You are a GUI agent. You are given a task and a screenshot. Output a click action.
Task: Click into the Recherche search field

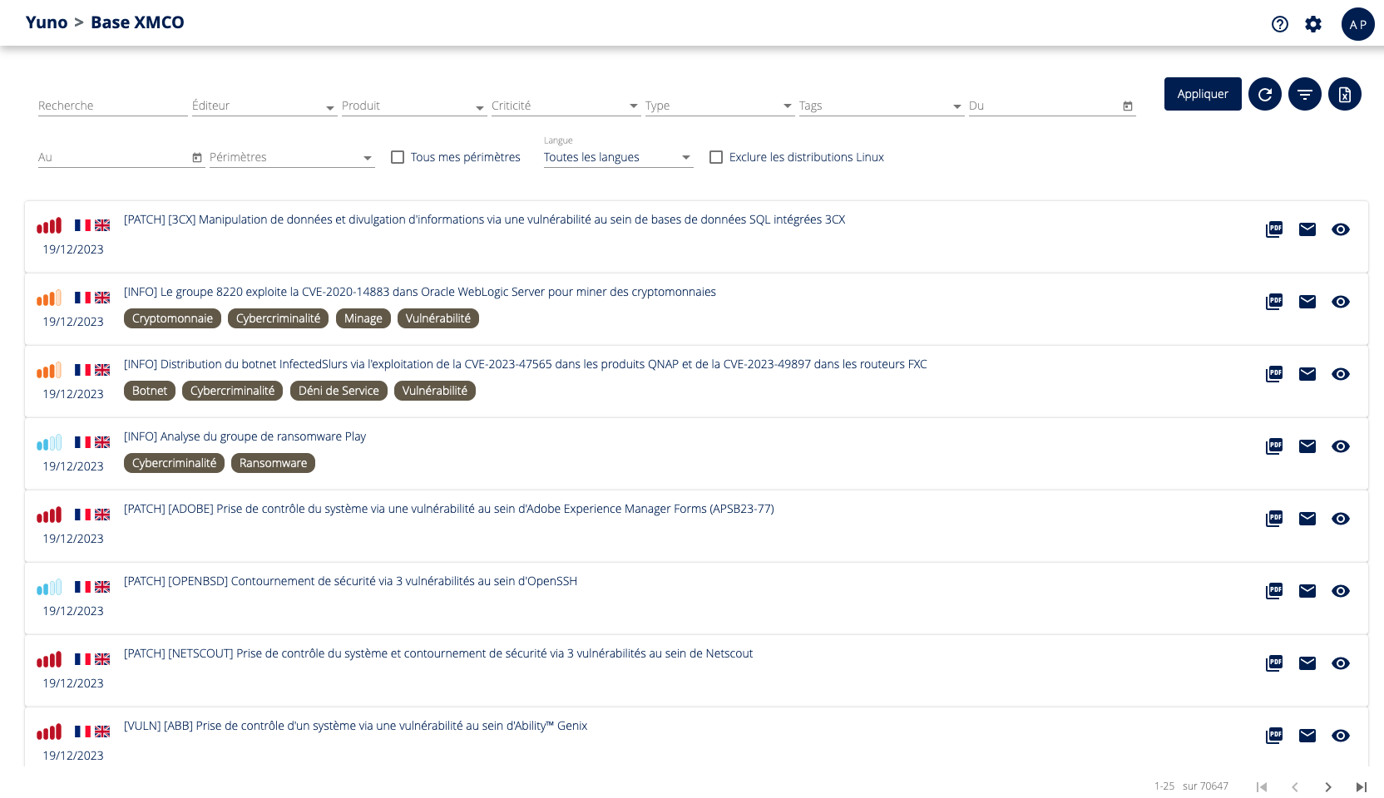pyautogui.click(x=112, y=106)
